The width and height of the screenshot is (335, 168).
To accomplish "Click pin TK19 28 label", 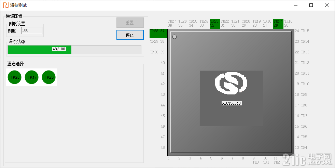I will 256,23.
